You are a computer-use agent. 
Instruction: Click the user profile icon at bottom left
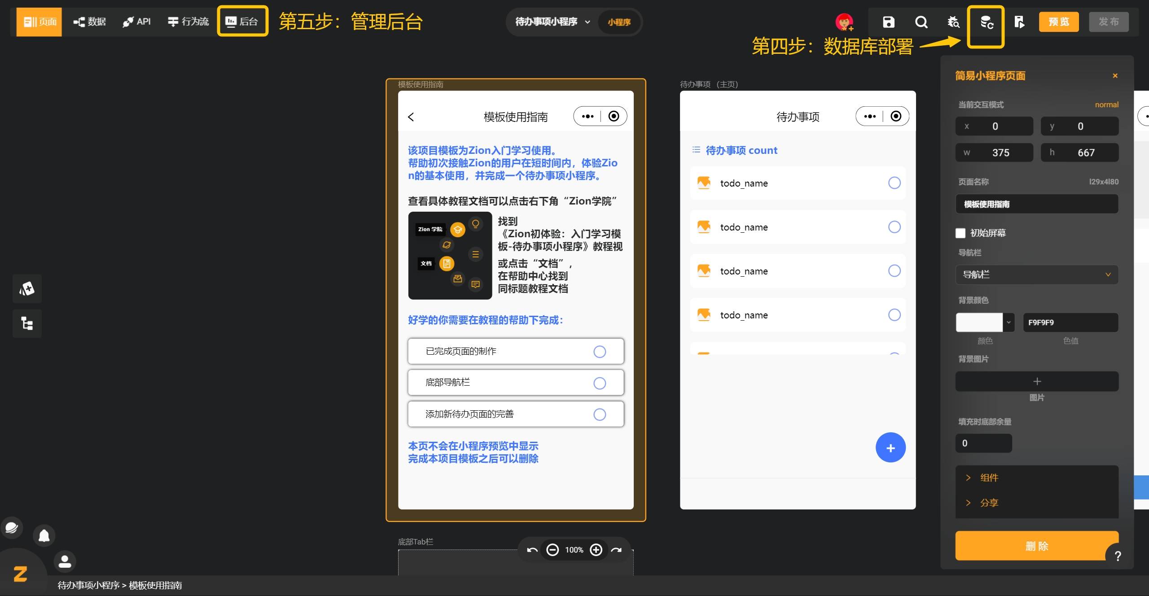65,561
